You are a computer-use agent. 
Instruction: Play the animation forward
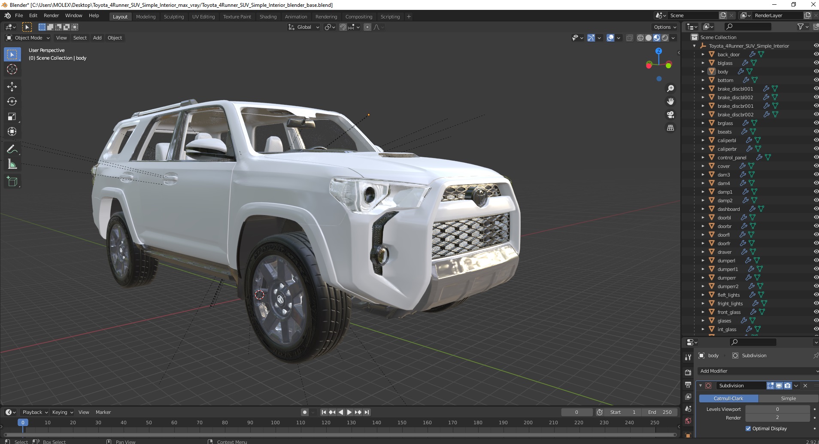tap(349, 412)
